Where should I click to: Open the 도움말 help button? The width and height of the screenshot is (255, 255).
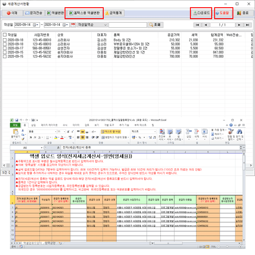coord(222,13)
